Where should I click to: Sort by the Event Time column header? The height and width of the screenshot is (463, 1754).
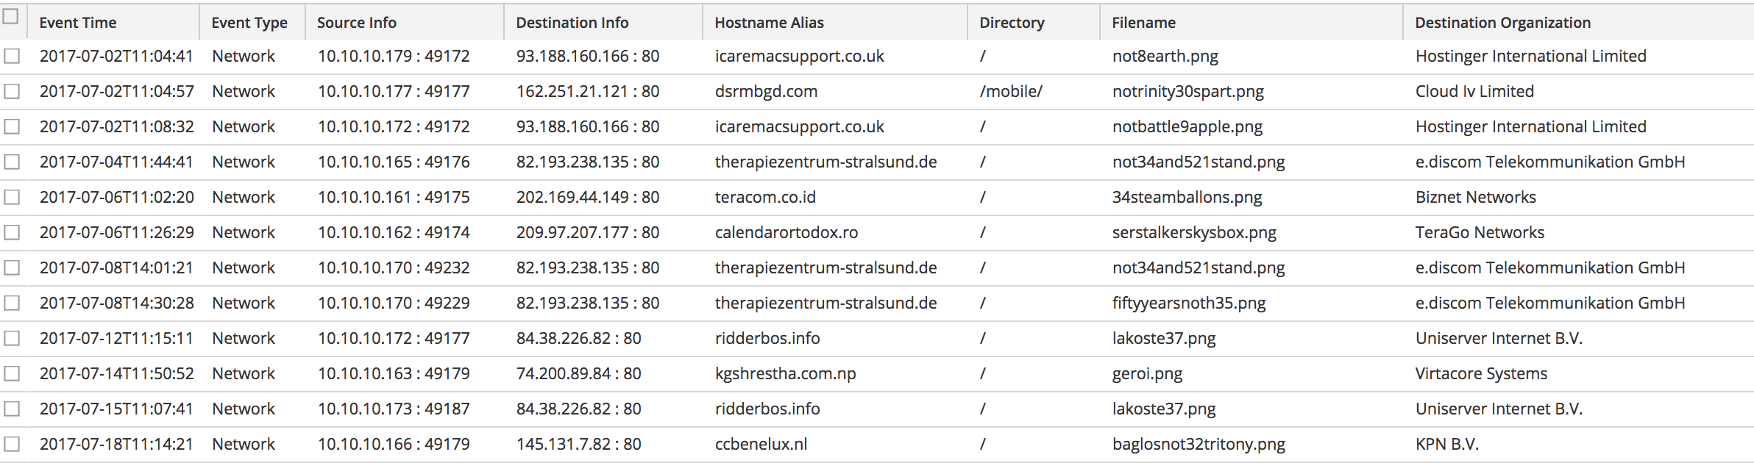pos(78,23)
